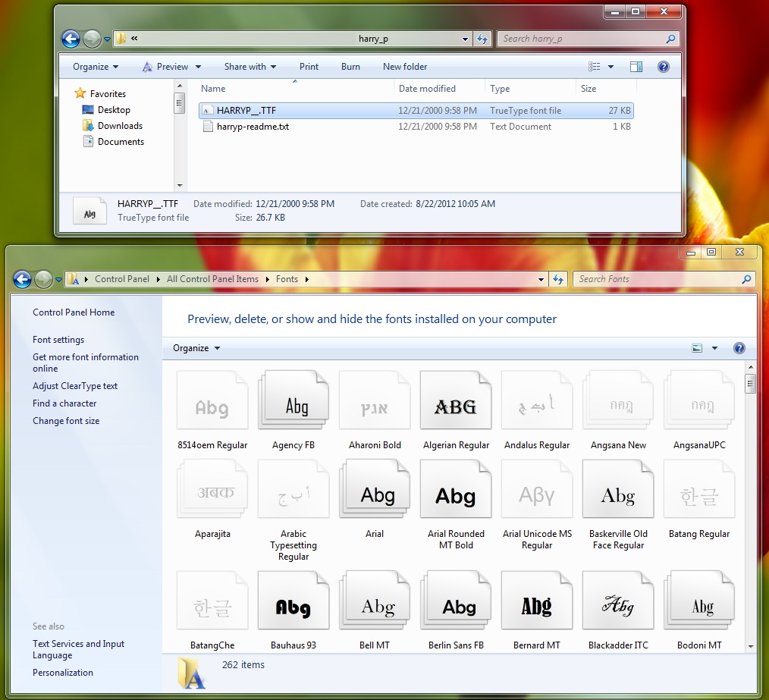
Task: Click the Blackadder ITC font icon
Action: coord(617,600)
